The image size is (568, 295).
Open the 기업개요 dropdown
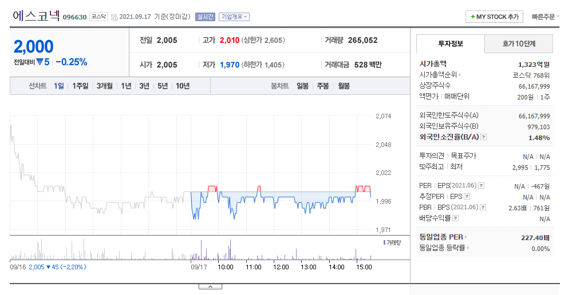pyautogui.click(x=234, y=17)
